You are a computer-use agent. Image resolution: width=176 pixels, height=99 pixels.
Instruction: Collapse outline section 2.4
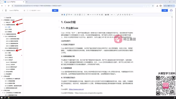(x=3, y=51)
